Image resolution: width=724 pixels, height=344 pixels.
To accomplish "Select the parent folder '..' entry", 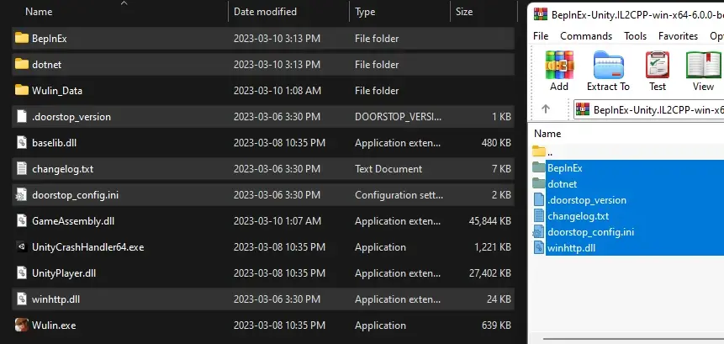I will [x=550, y=152].
